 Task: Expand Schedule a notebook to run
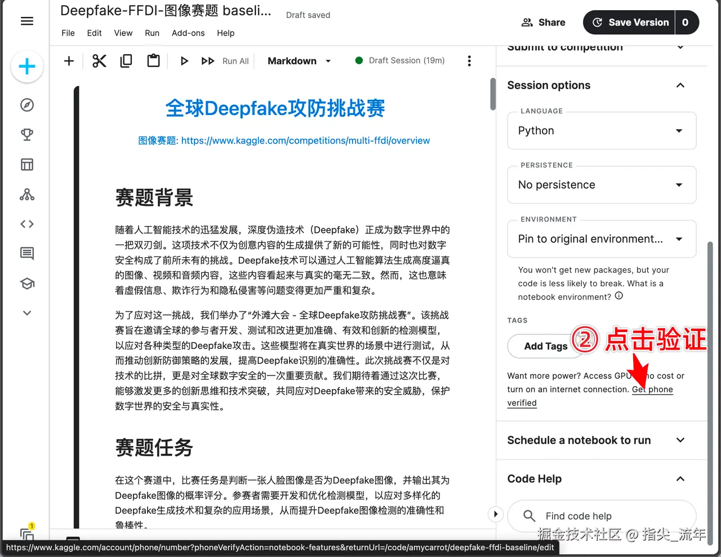click(680, 440)
